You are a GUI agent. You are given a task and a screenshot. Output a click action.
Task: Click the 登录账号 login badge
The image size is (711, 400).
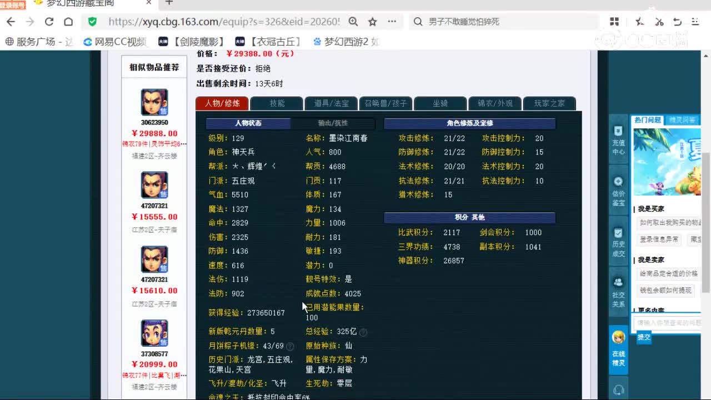coord(13,5)
